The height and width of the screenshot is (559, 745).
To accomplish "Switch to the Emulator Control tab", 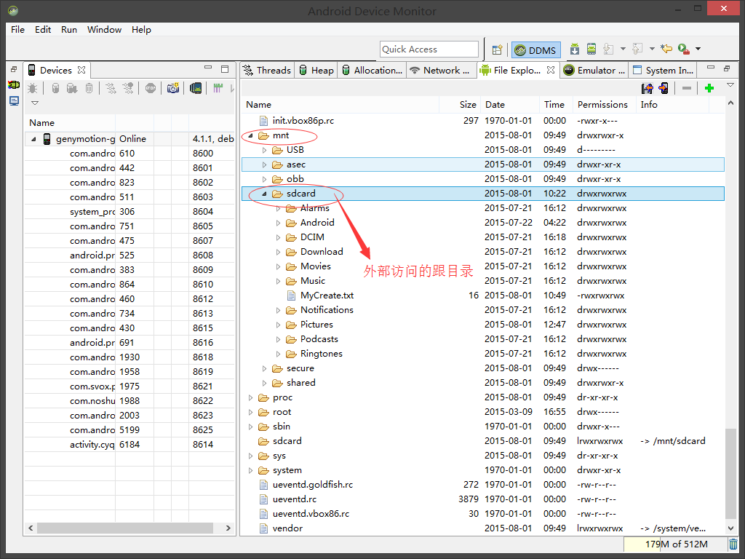I will tap(594, 71).
